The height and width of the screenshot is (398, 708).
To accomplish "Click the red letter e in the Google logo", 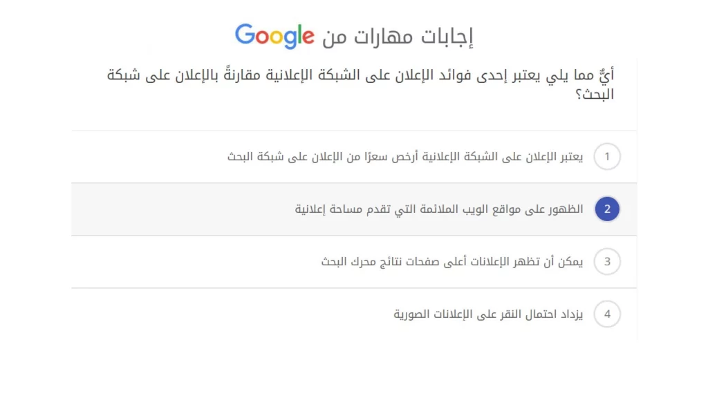I will (309, 35).
